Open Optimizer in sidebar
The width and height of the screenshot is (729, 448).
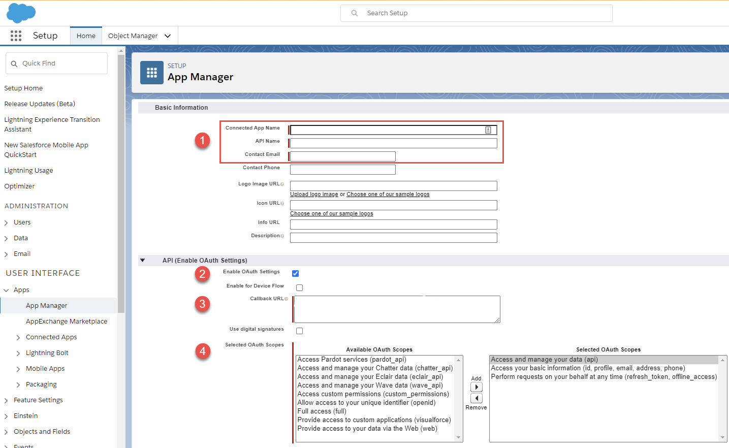pyautogui.click(x=19, y=186)
